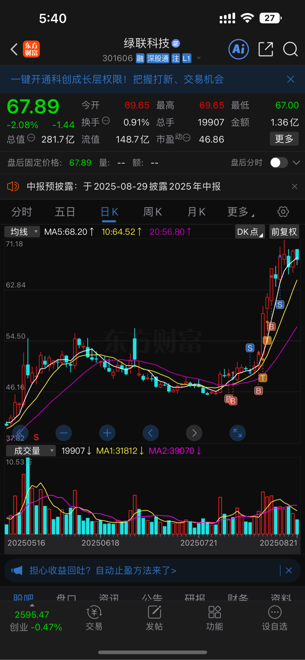The height and width of the screenshot is (660, 305).
Task: Open the Ai assistant icon
Action: click(x=239, y=49)
